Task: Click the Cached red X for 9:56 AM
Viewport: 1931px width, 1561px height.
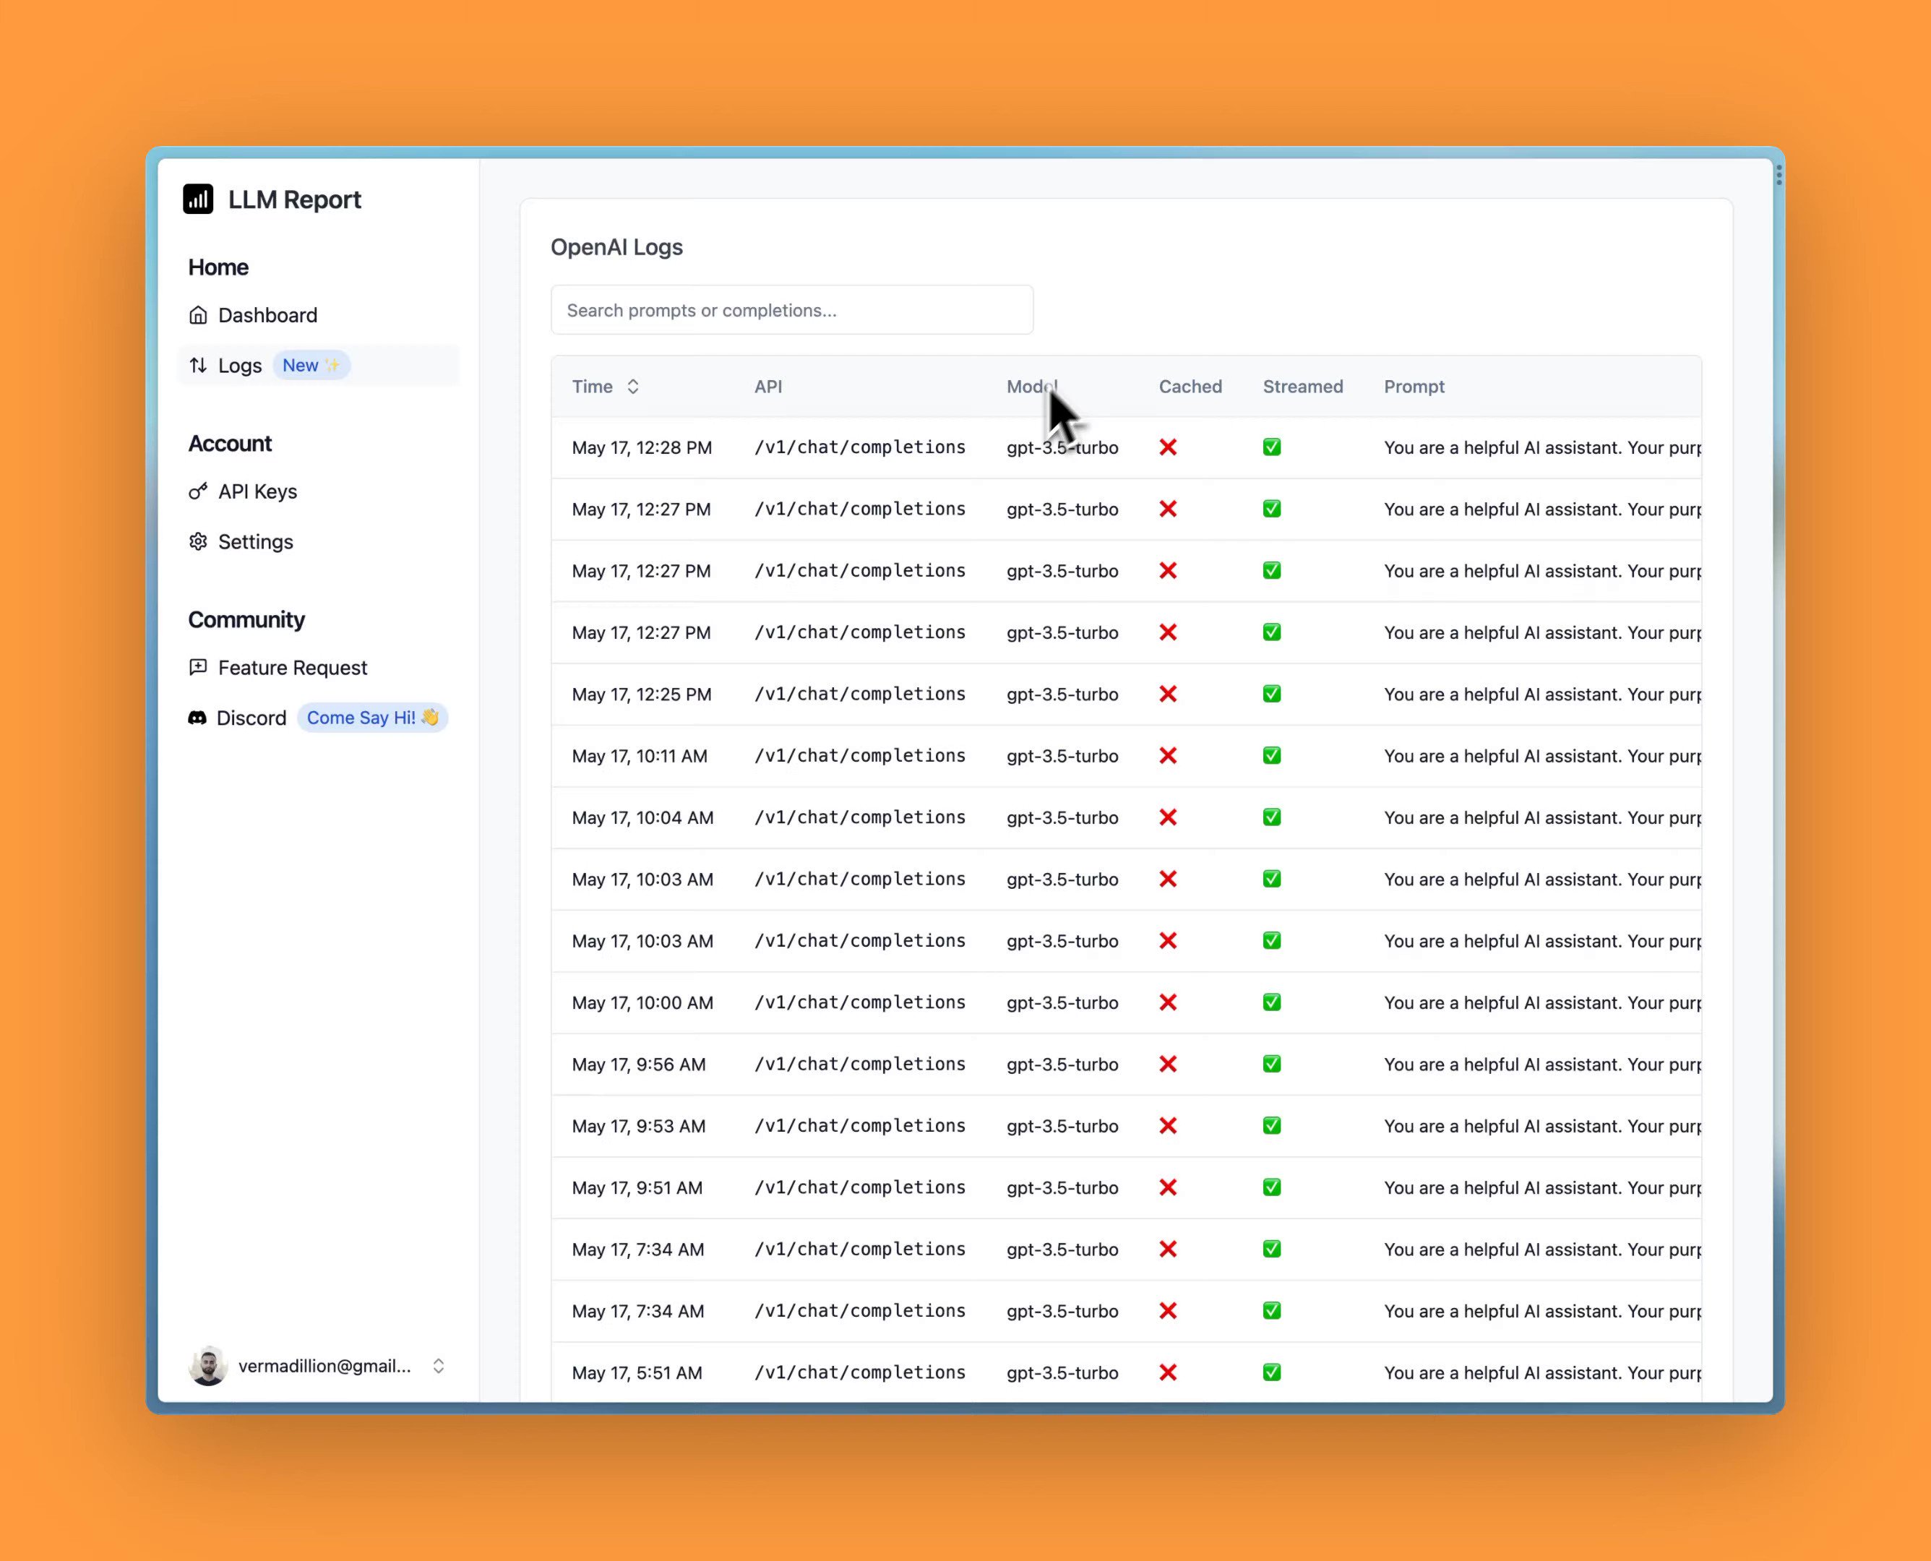Action: [1168, 1064]
